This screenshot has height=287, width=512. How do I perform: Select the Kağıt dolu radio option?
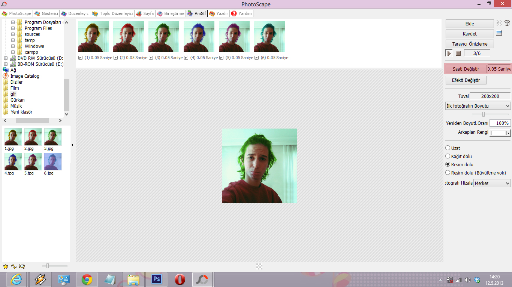click(x=448, y=156)
